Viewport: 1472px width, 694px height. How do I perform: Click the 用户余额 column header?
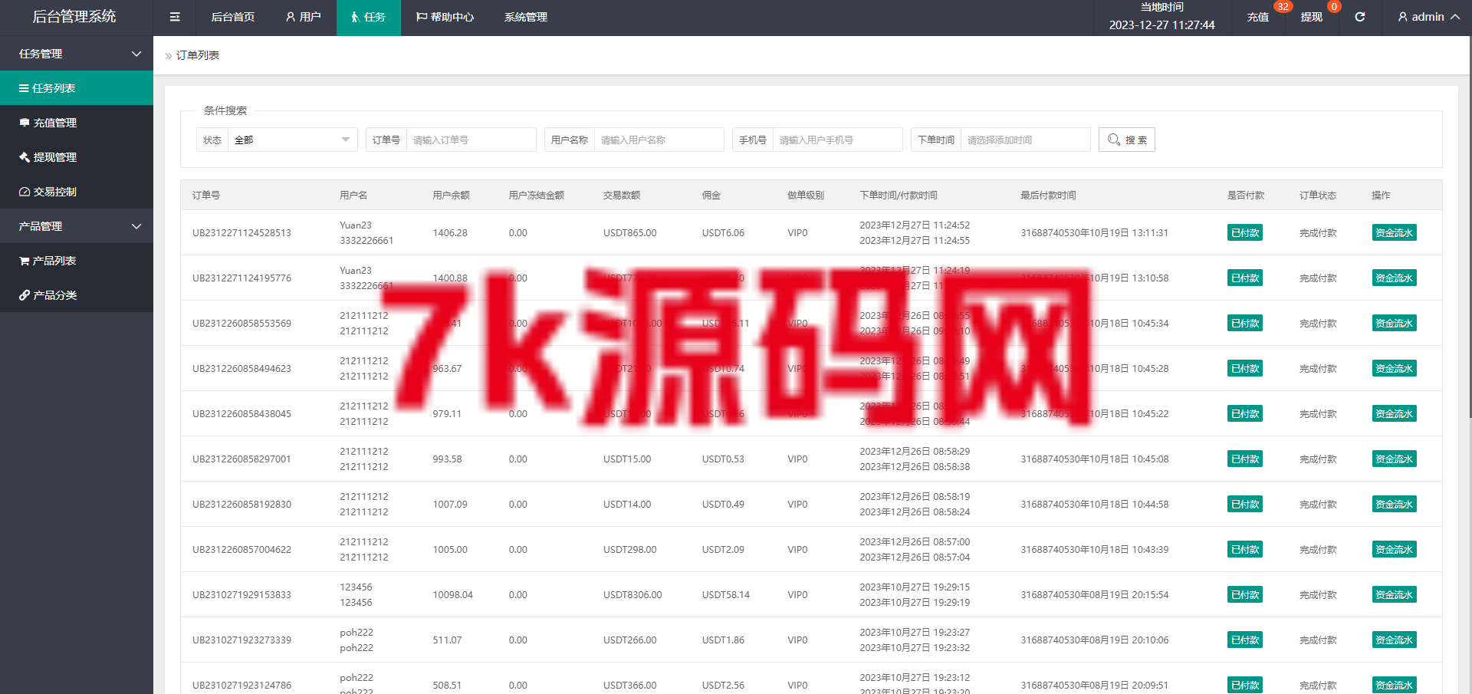tap(451, 195)
